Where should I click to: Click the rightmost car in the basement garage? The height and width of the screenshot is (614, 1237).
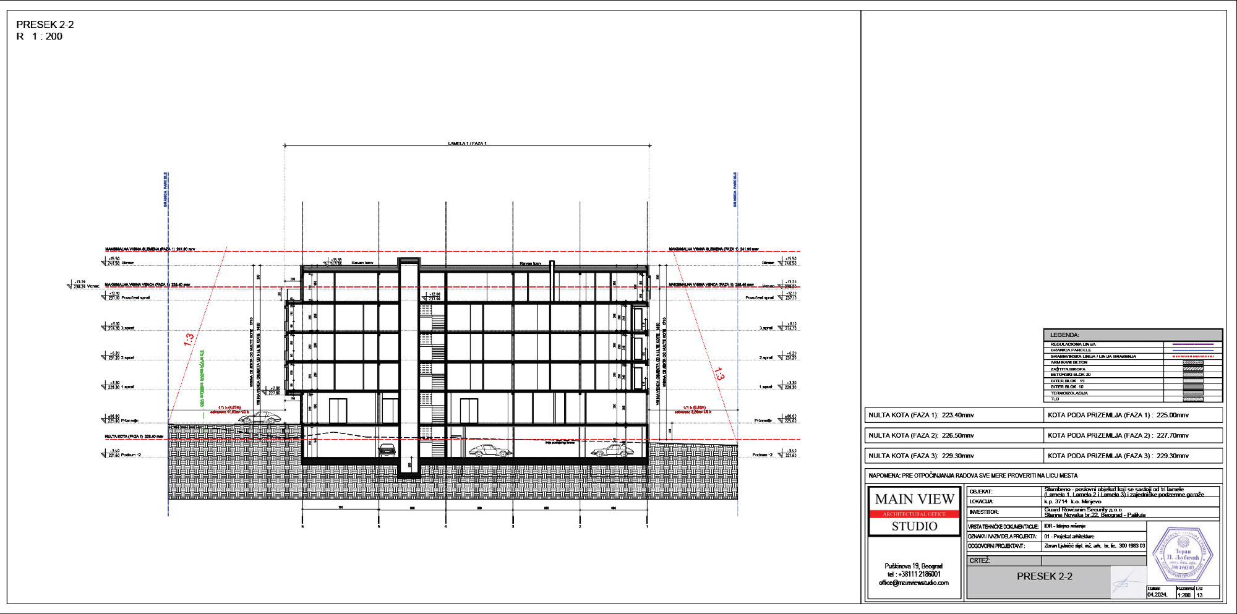(x=613, y=450)
